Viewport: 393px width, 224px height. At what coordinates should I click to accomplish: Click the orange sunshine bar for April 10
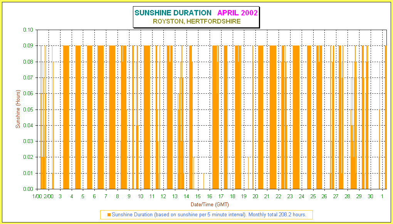pyautogui.click(x=147, y=117)
